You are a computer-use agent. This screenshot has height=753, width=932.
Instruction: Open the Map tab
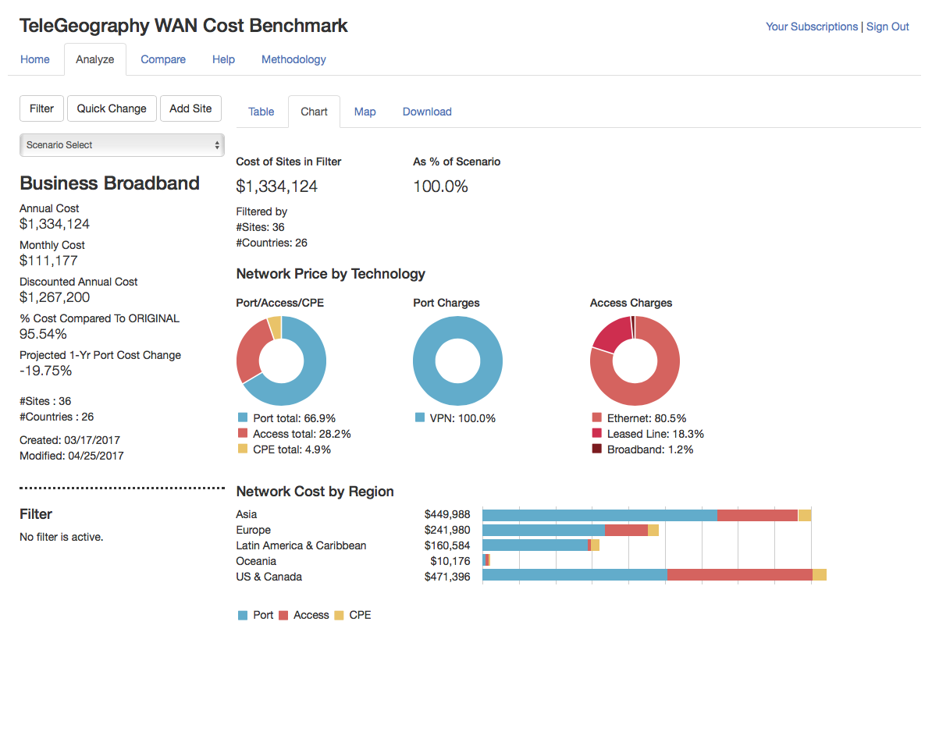tap(365, 112)
